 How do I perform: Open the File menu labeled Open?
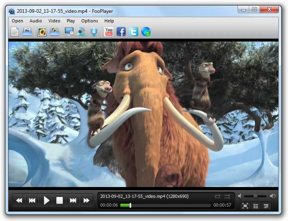point(18,21)
